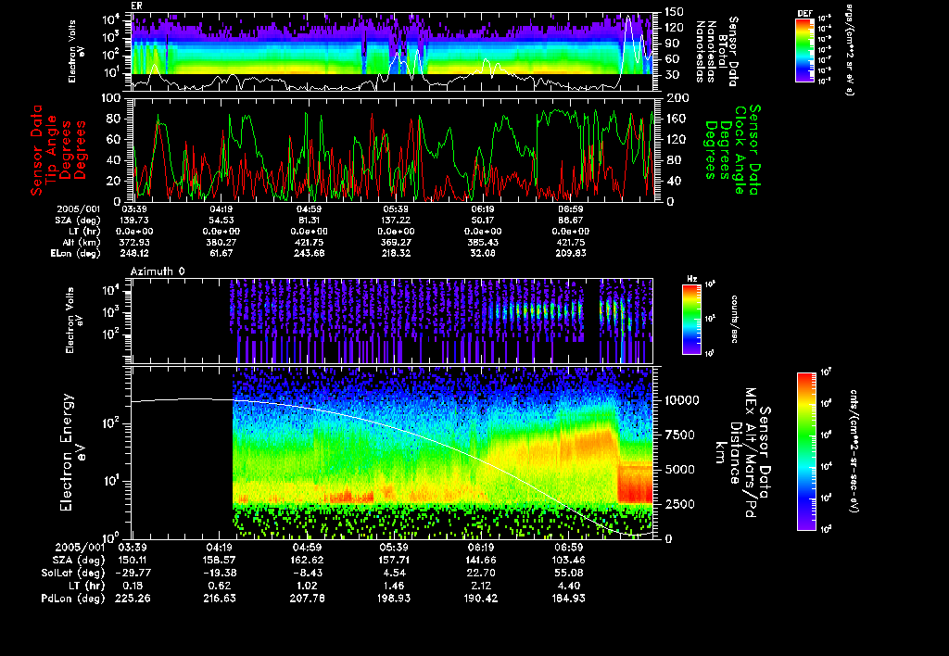Select SZA value 50.17

[x=483, y=221]
